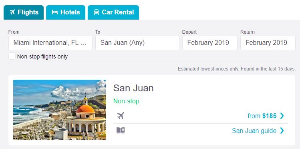Open the 'from $185' flight price link

tap(262, 116)
